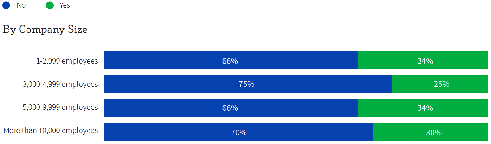Click the 75% percentage text
Image resolution: width=491 pixels, height=144 pixels.
coord(246,84)
